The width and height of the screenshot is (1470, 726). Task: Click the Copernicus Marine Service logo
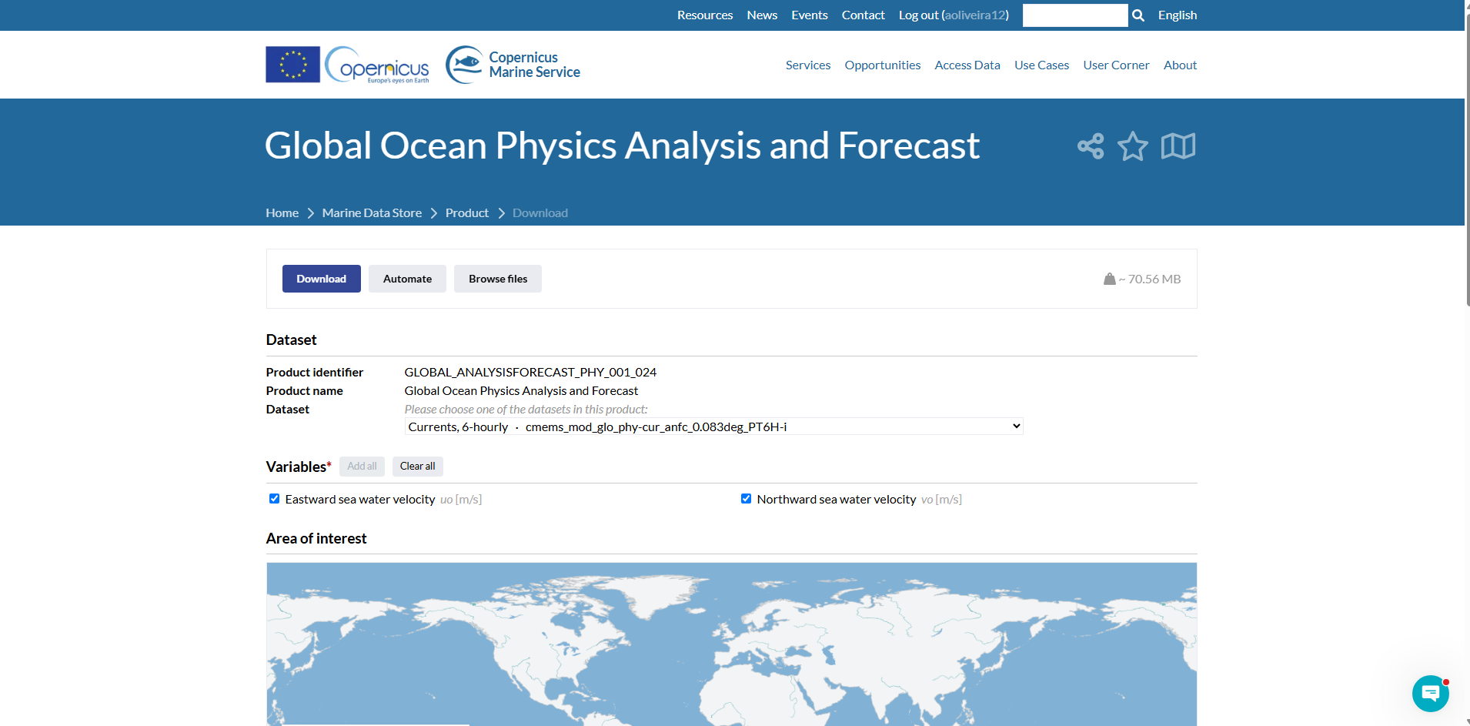[513, 65]
